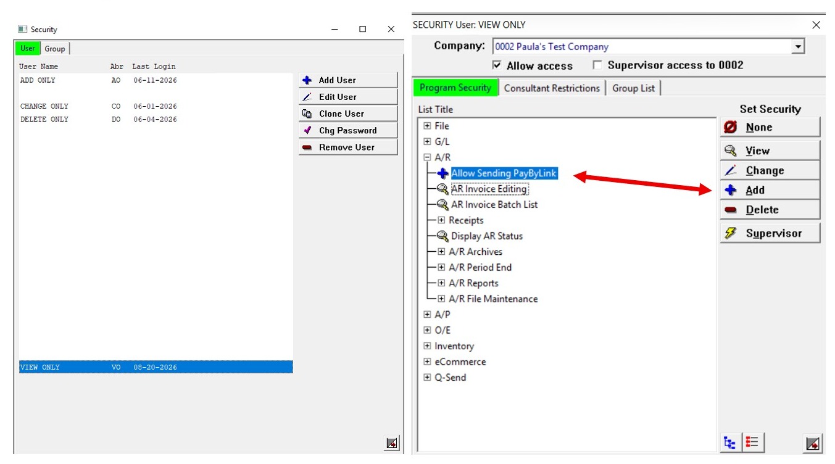
Task: Set security to Delete
Action: click(770, 210)
